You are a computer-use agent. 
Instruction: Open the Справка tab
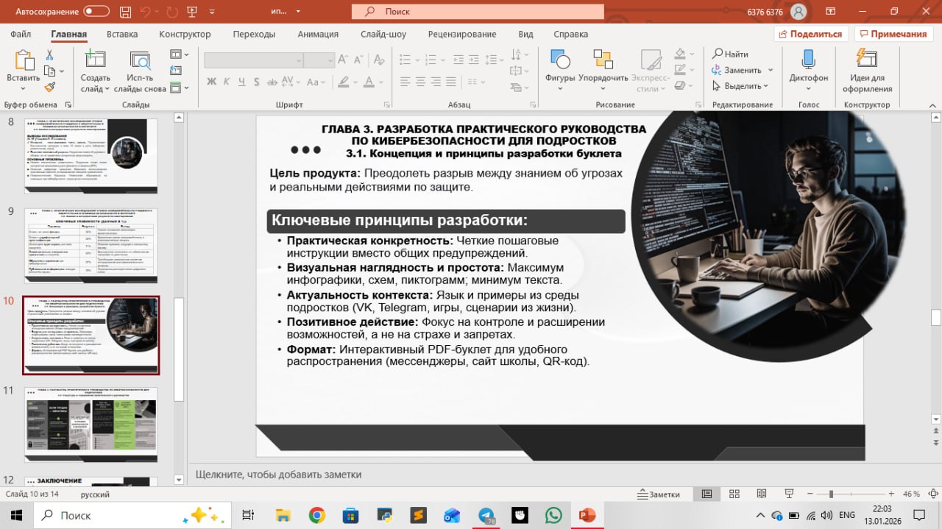[570, 34]
